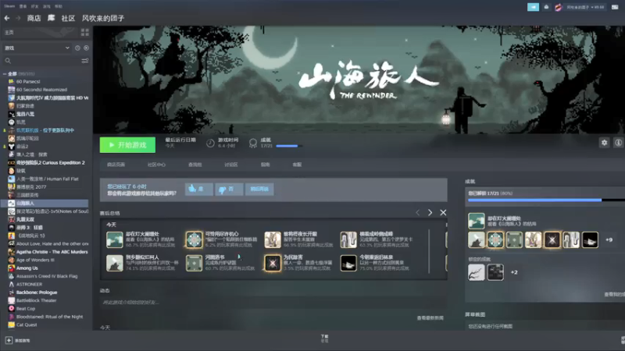Open the 社区中心 link
Screen dimensions: 625x351
156,165
